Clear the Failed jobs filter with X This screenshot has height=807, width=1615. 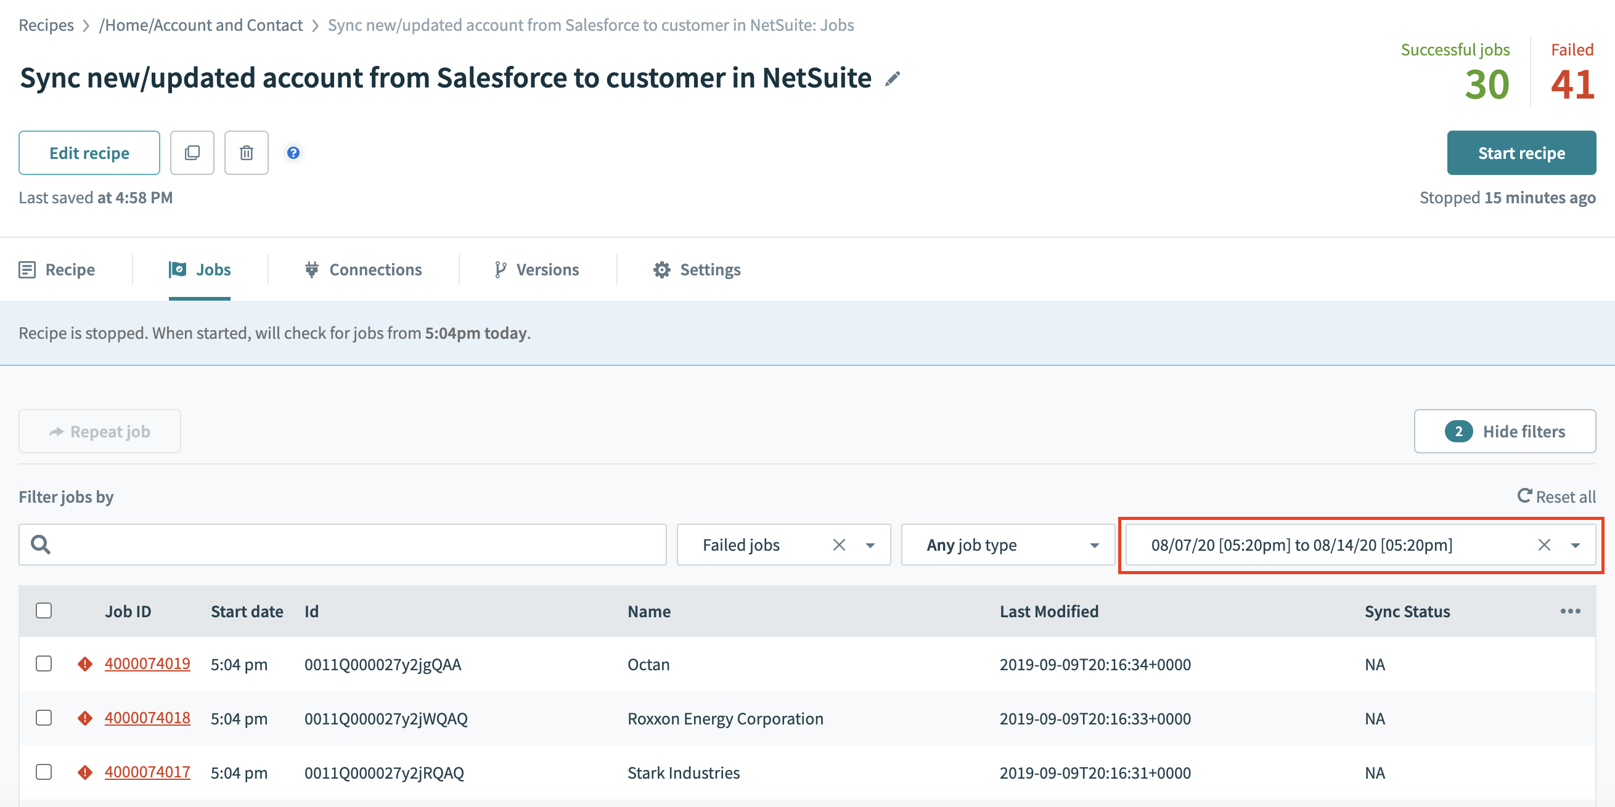pos(838,545)
